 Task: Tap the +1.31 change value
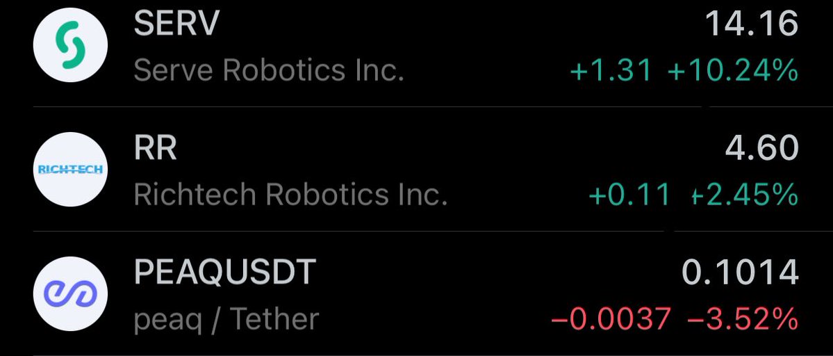click(x=611, y=70)
